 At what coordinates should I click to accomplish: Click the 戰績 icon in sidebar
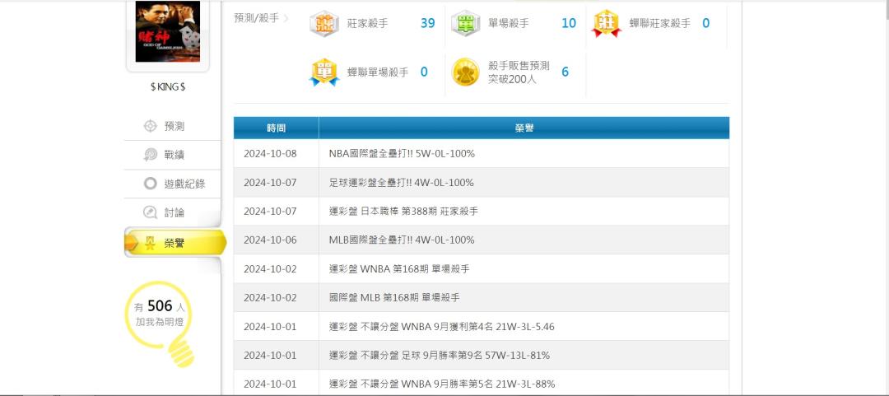point(150,155)
